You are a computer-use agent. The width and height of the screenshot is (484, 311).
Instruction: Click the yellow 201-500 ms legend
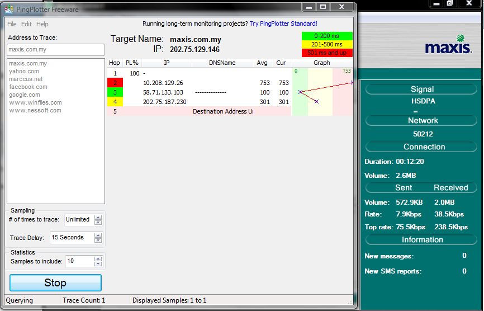(327, 44)
